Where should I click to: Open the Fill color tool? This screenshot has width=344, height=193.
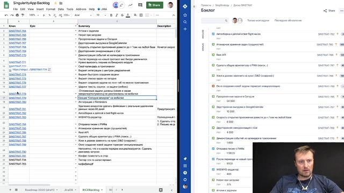point(135,15)
